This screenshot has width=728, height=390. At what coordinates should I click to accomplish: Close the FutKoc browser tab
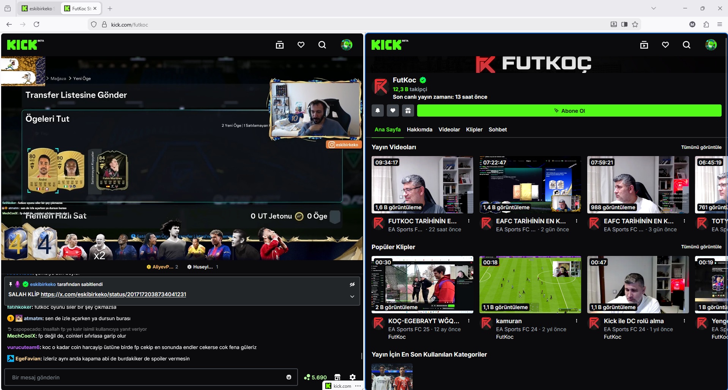(x=95, y=8)
